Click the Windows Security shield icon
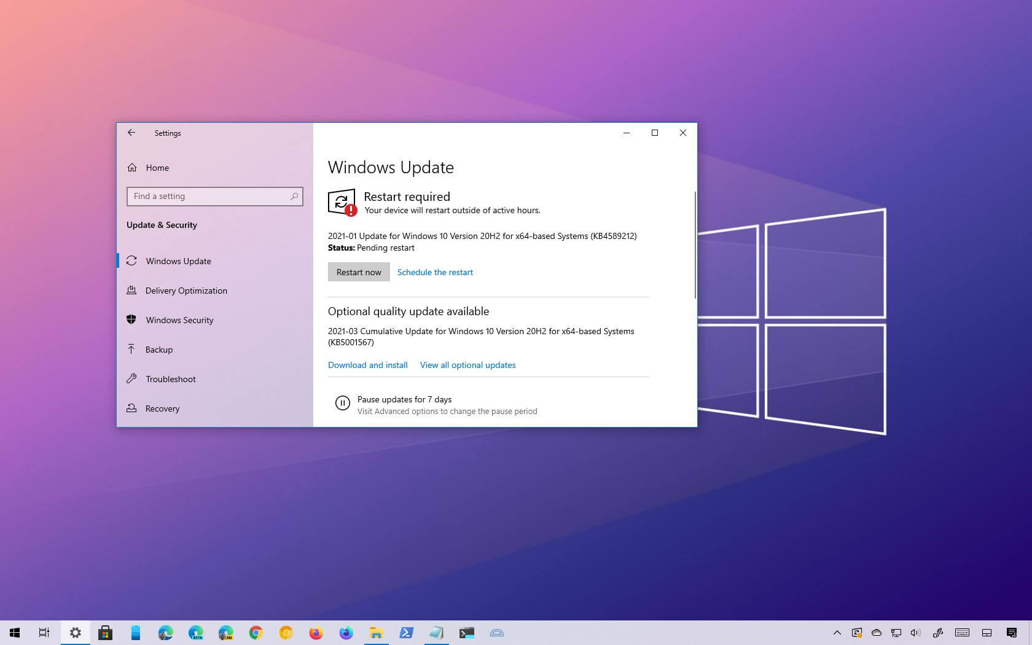Image resolution: width=1032 pixels, height=645 pixels. coord(131,319)
